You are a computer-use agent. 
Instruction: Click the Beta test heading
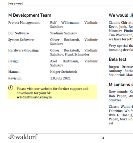pos(117,60)
